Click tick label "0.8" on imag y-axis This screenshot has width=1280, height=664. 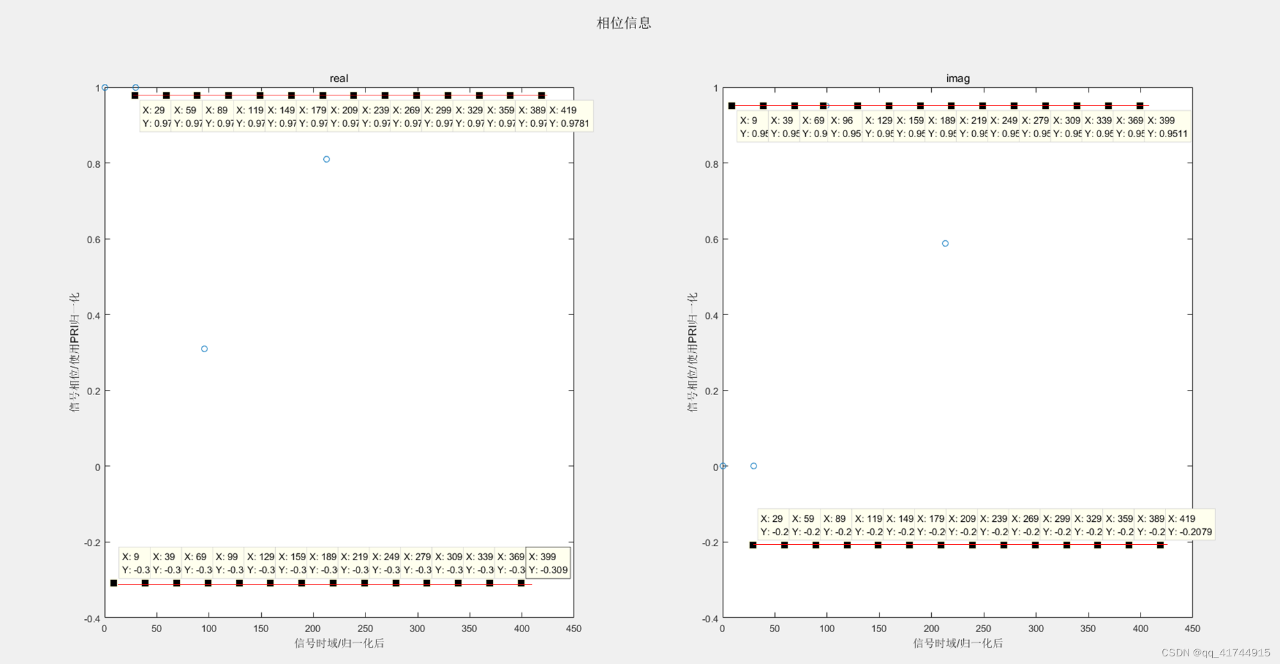(712, 164)
